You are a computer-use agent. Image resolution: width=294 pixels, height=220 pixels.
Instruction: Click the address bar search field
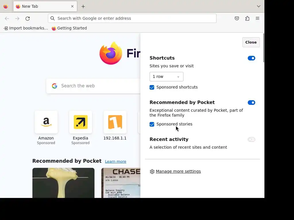tap(132, 18)
